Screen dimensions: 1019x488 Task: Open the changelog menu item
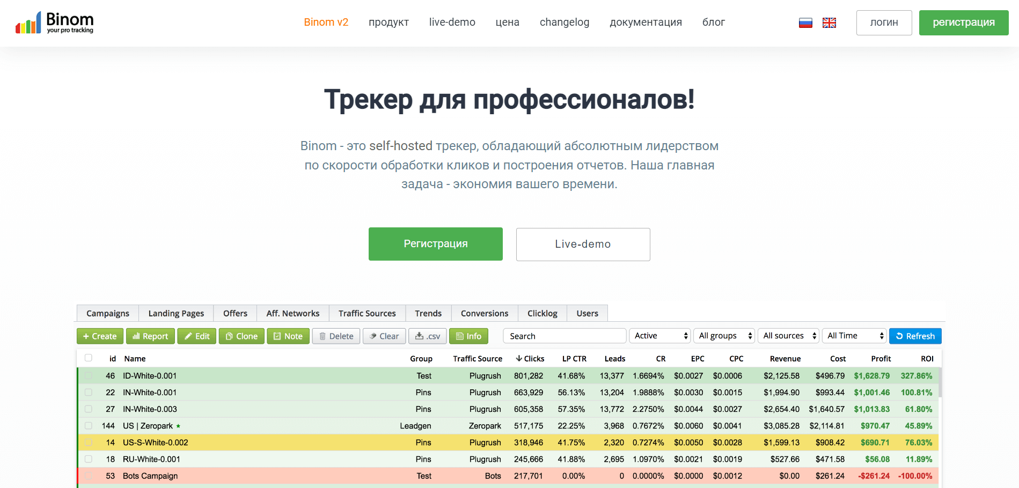(x=564, y=22)
